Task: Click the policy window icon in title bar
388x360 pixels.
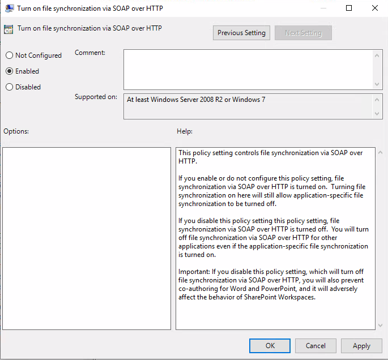Action: coord(10,8)
